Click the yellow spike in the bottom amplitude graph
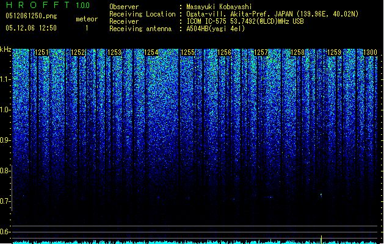The height and width of the screenshot is (244, 384). tap(321, 240)
